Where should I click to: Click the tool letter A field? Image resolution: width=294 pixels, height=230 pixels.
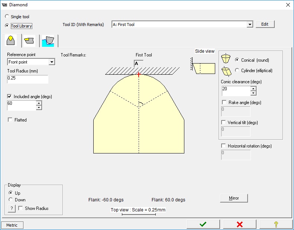(139, 64)
